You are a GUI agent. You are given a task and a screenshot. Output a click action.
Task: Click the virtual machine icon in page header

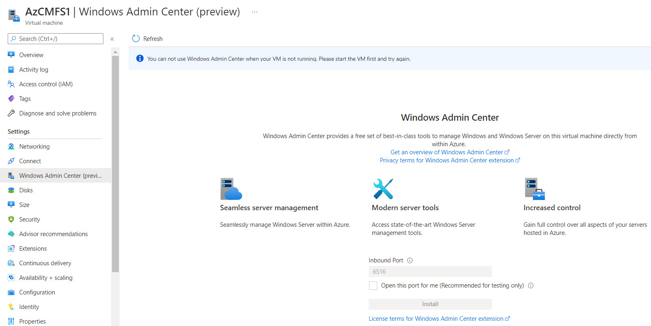click(x=14, y=16)
